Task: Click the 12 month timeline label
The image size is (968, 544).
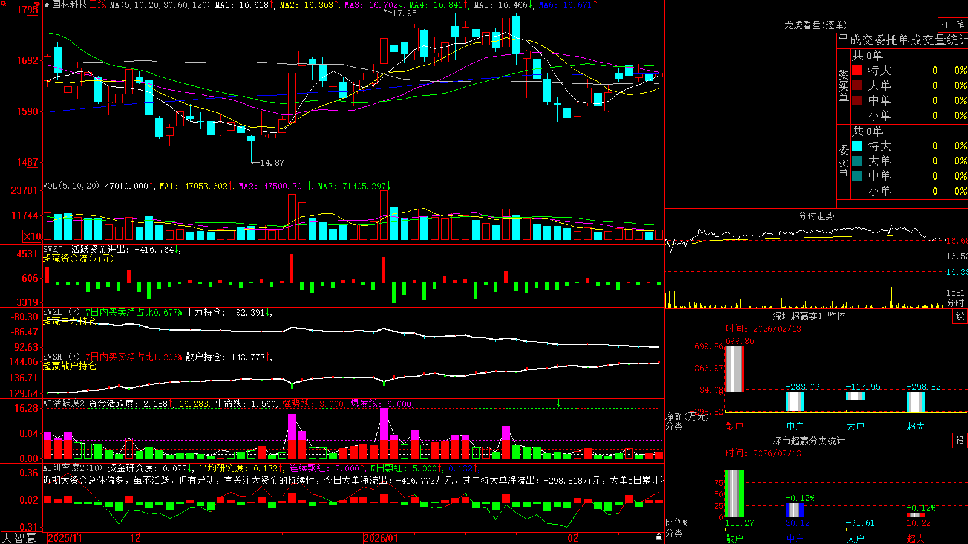Action: 136,538
